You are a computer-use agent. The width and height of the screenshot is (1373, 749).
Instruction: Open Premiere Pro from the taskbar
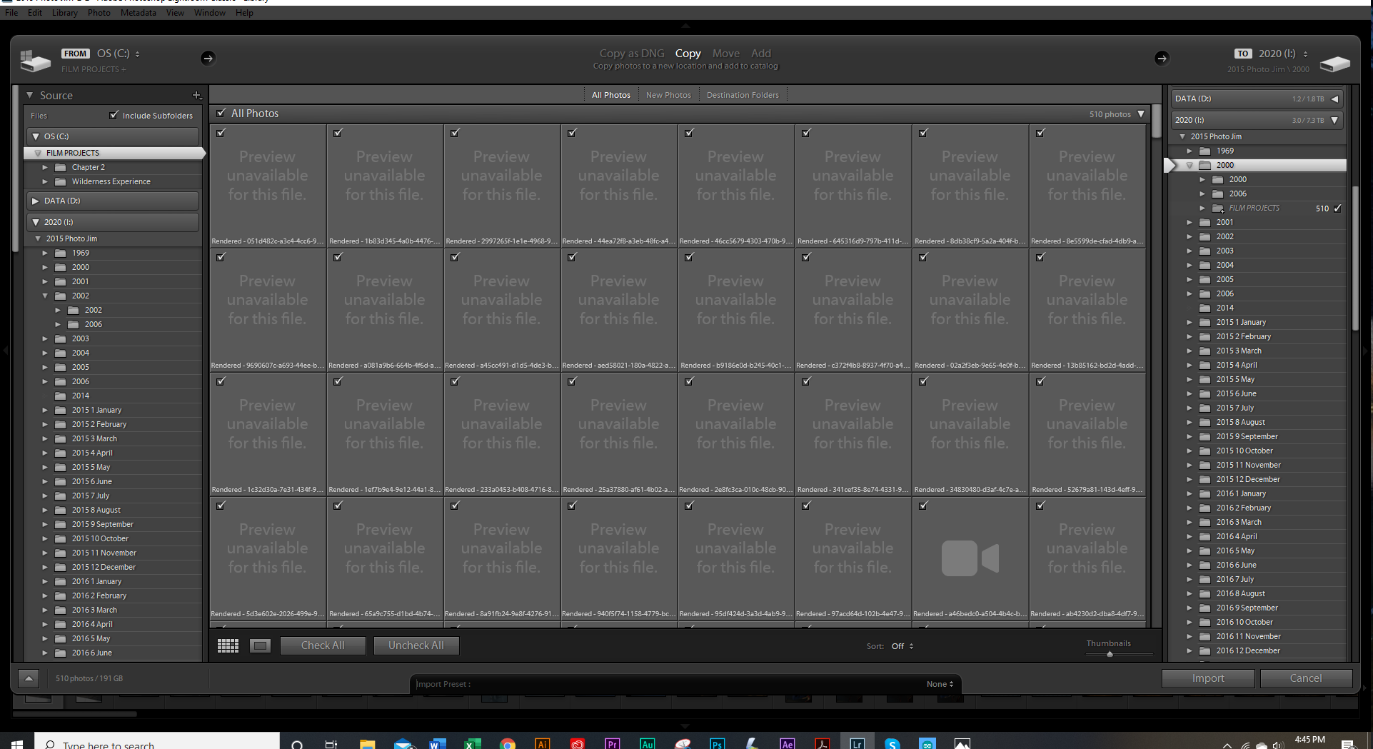pyautogui.click(x=613, y=743)
